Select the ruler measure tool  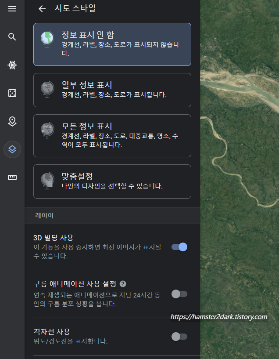(x=12, y=178)
